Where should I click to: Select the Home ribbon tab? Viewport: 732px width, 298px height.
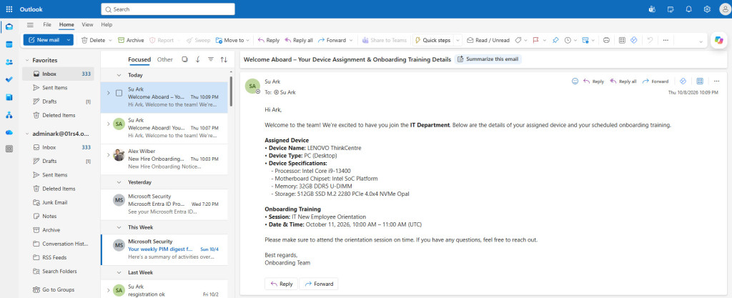pyautogui.click(x=66, y=25)
